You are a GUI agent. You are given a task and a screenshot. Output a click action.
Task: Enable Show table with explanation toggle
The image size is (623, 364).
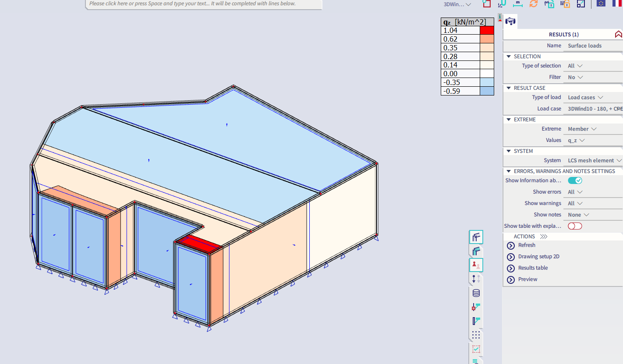(x=575, y=226)
